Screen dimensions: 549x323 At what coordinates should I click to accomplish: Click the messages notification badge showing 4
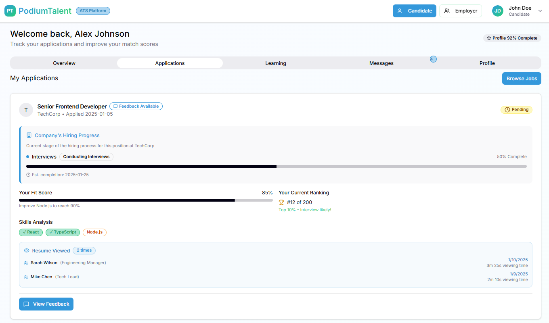pyautogui.click(x=433, y=59)
